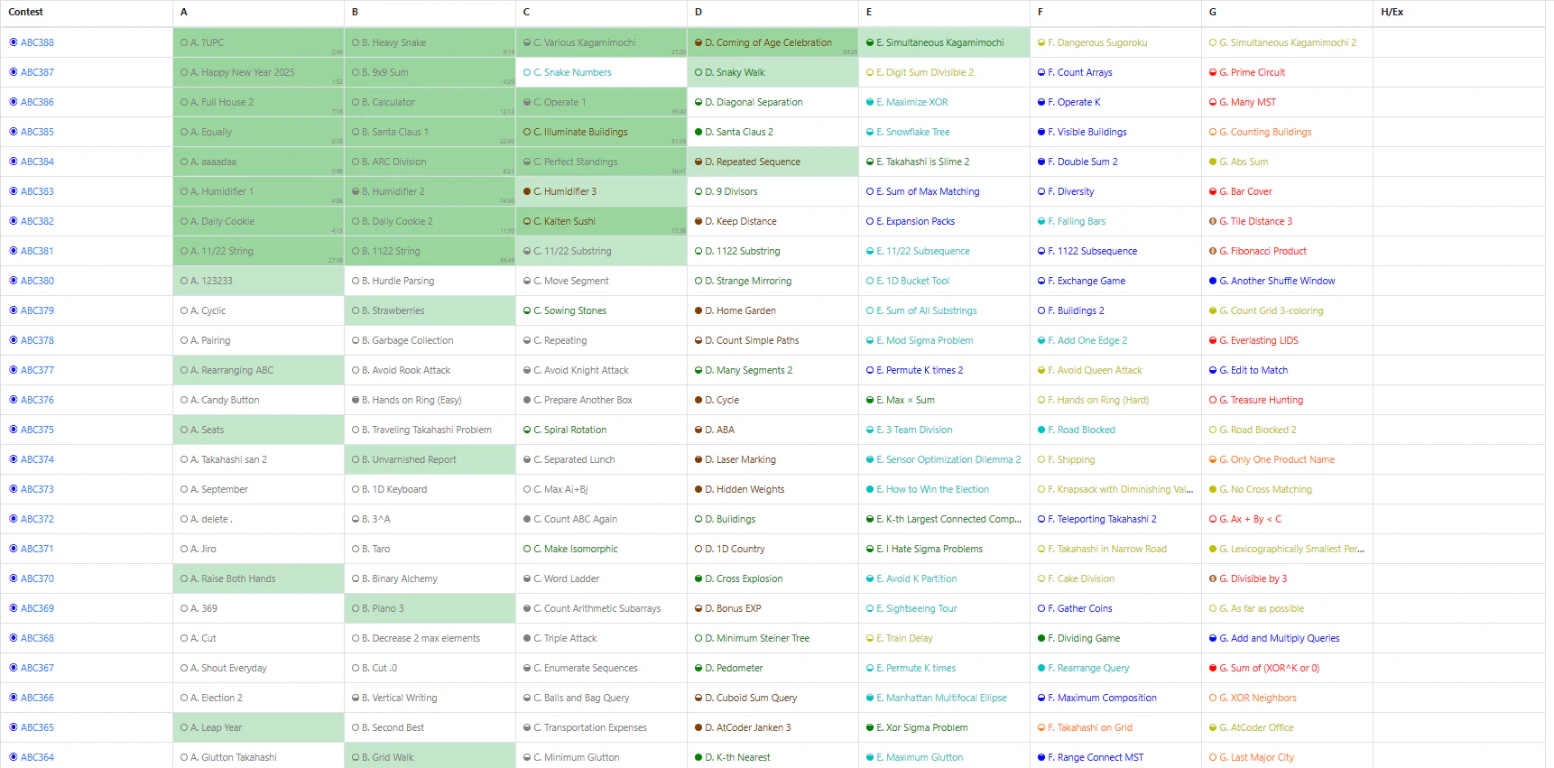Click the difficulty circle beside Tile Distance 3

pyautogui.click(x=1213, y=221)
